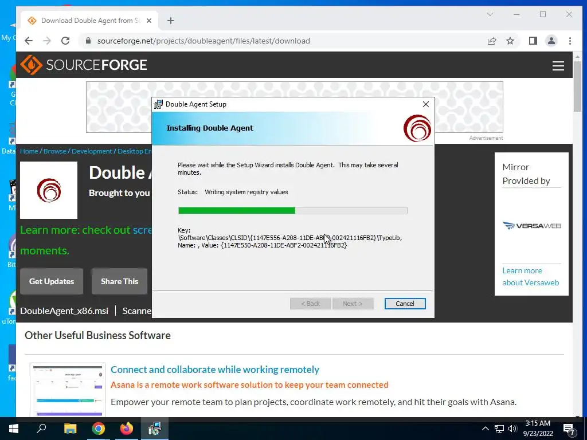Click the 'Other Useful Business Software' heading

(97, 335)
